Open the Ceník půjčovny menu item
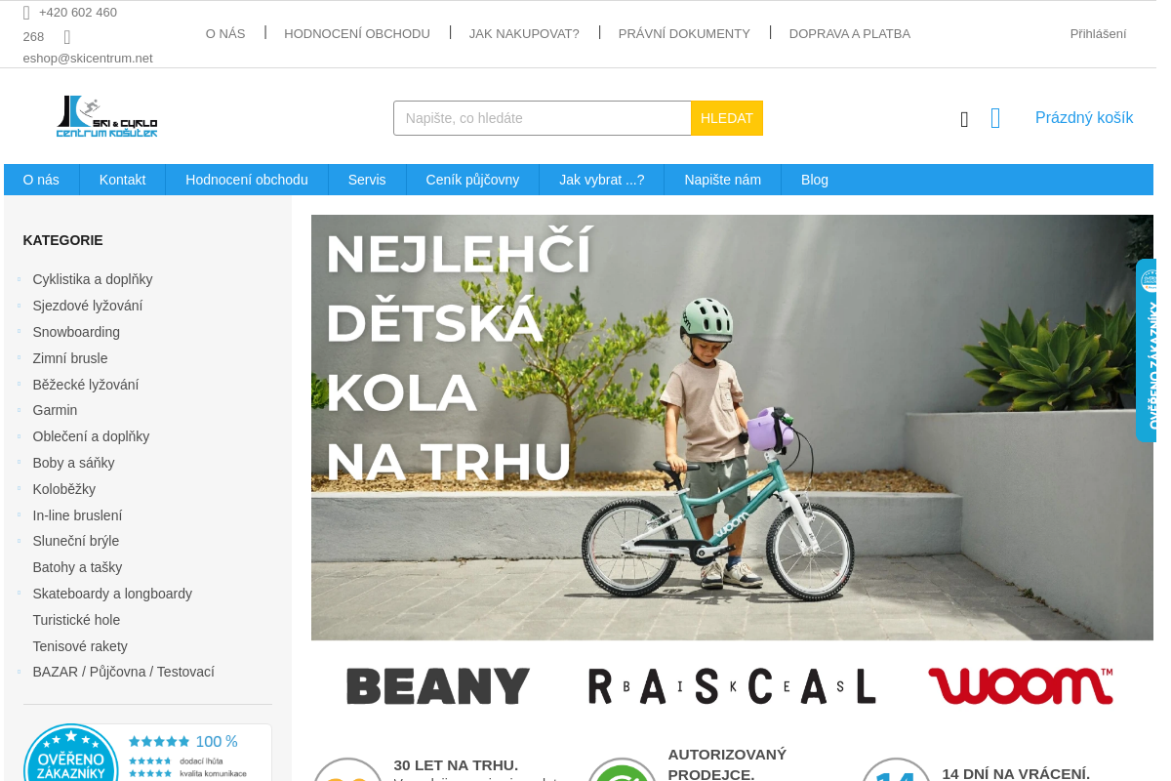Screen dimensions: 1171x781 pyautogui.click(x=472, y=180)
